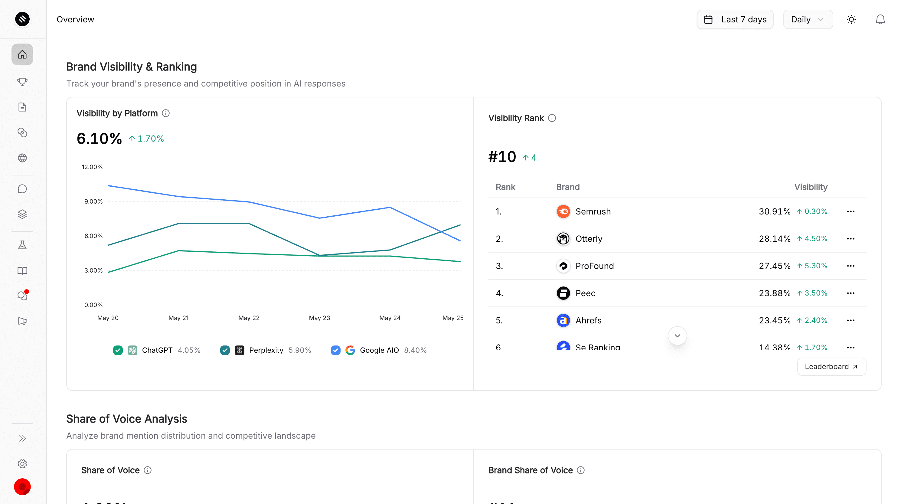
Task: Click the 6.10% visibility total
Action: (99, 139)
